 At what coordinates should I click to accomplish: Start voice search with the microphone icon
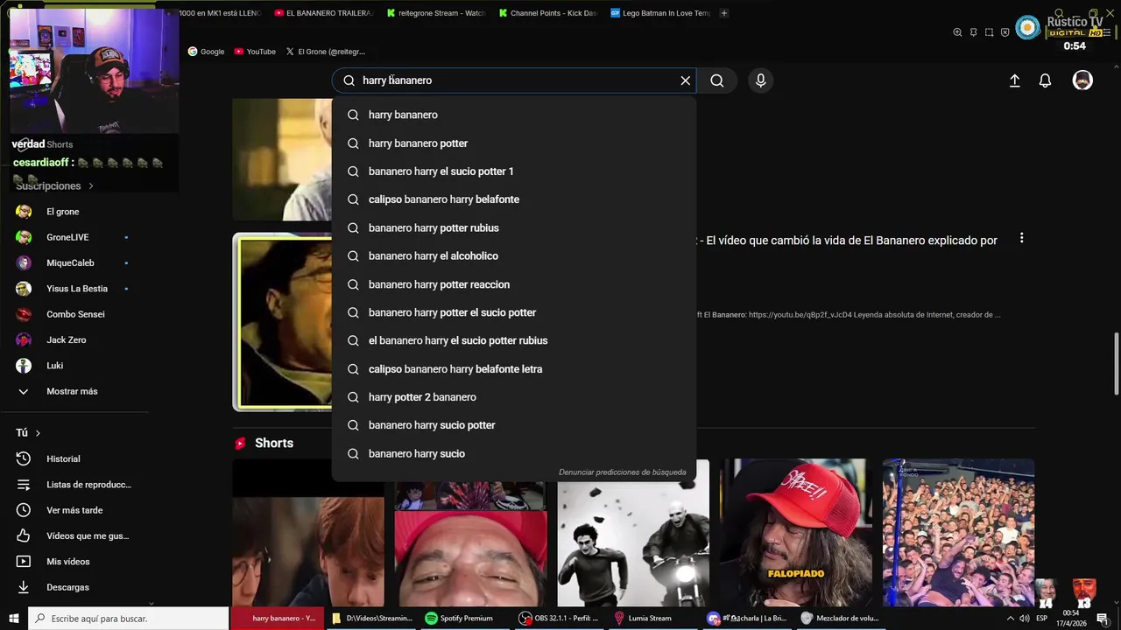point(760,80)
